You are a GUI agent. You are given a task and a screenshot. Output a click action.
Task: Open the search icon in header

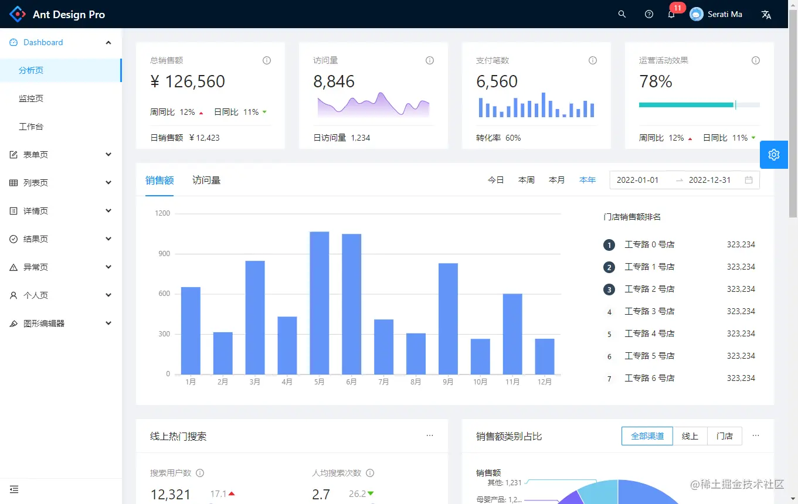[x=622, y=14]
